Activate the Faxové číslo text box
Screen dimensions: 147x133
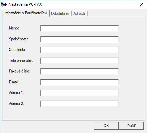point(79,71)
